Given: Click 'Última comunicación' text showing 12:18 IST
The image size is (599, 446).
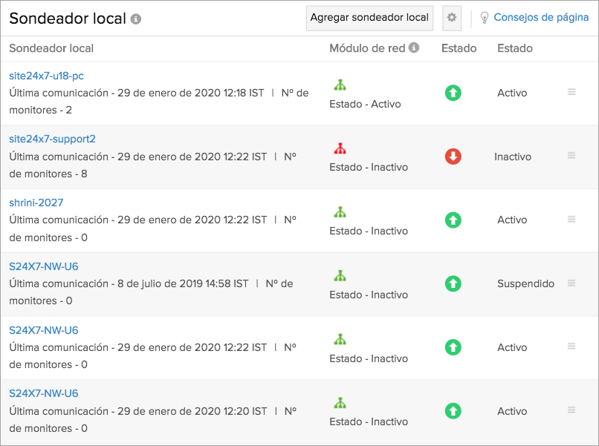Looking at the screenshot, I should click(137, 93).
